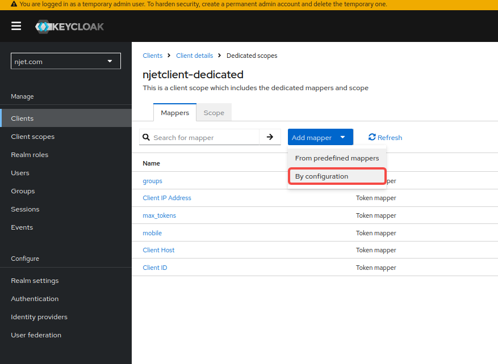The image size is (498, 364).
Task: Open the max_tokens mapper link
Action: 159,215
